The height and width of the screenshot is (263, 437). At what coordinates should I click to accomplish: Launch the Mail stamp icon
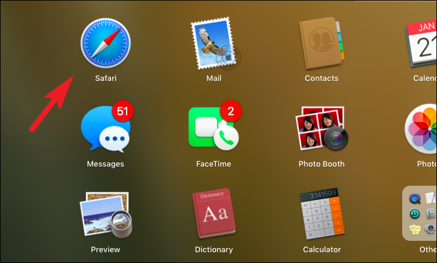[x=215, y=43]
